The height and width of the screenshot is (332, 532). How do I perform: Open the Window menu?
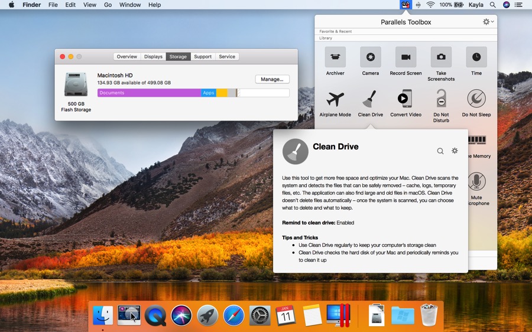[130, 5]
